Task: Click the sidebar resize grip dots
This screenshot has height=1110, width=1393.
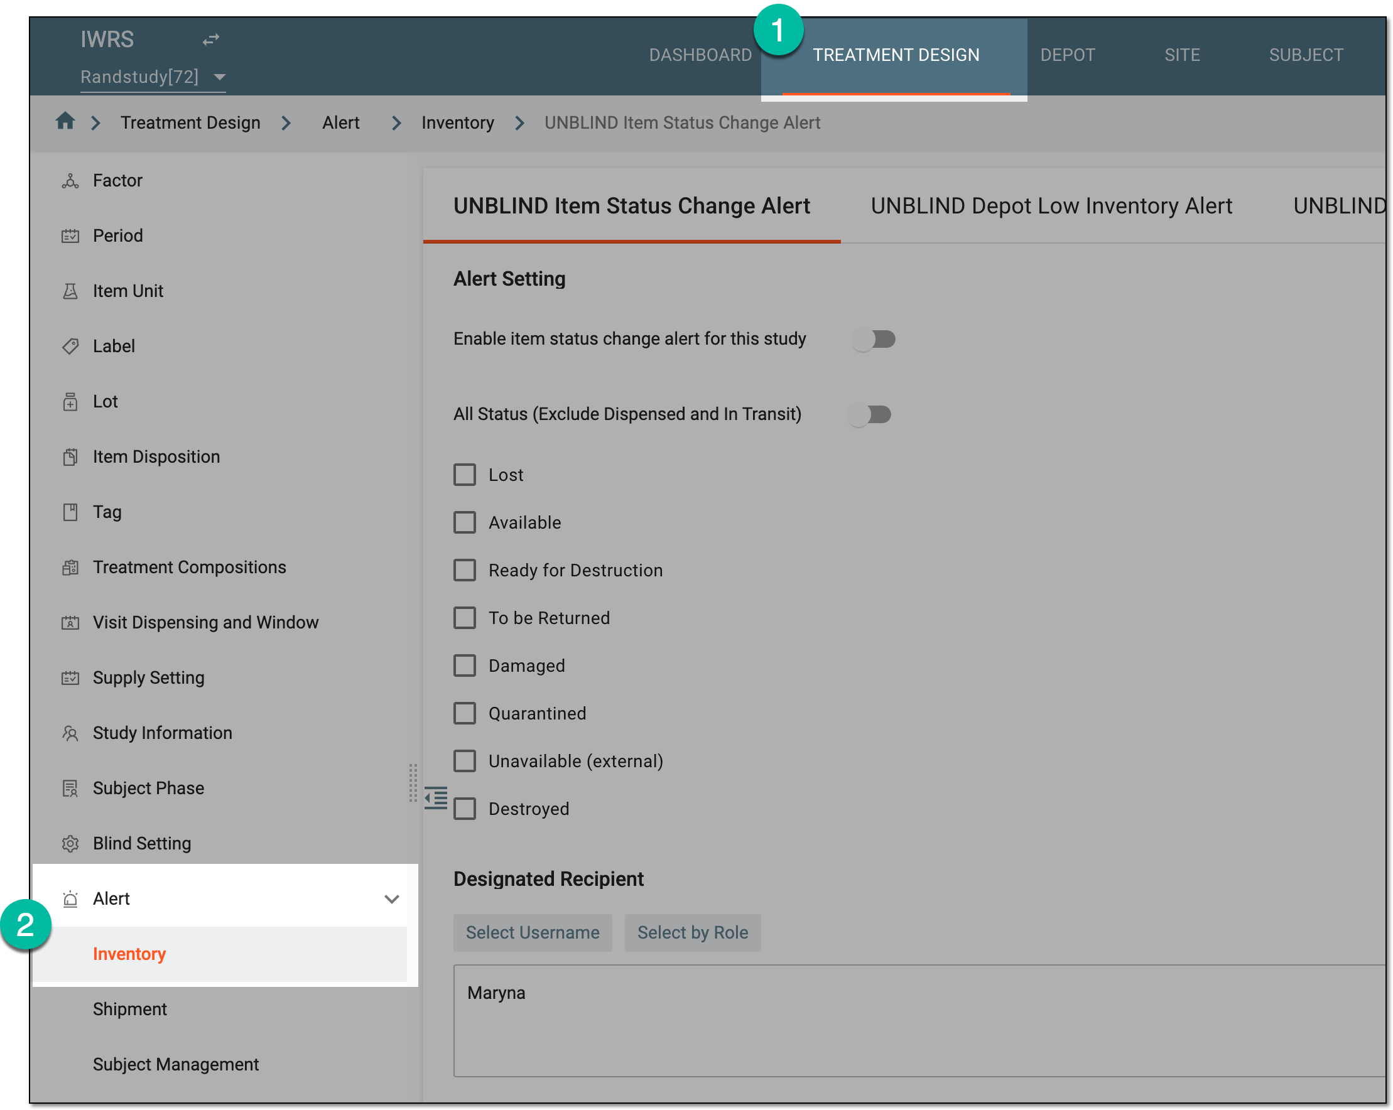Action: [413, 783]
